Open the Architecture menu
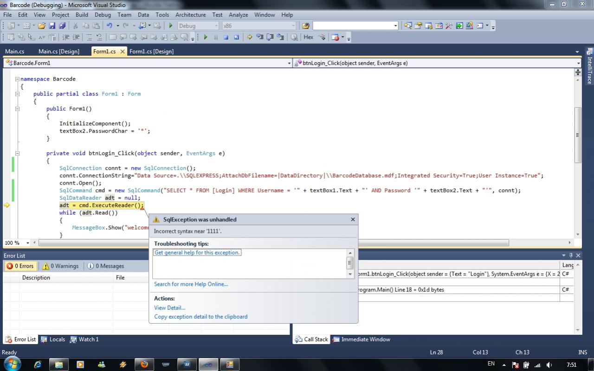The image size is (594, 371). click(x=190, y=15)
